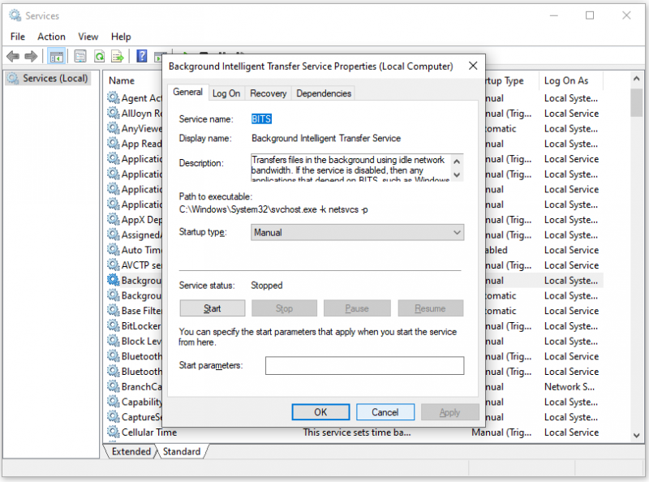Toggle the Show/Hide Console Tree icon
The image size is (649, 482).
56,56
